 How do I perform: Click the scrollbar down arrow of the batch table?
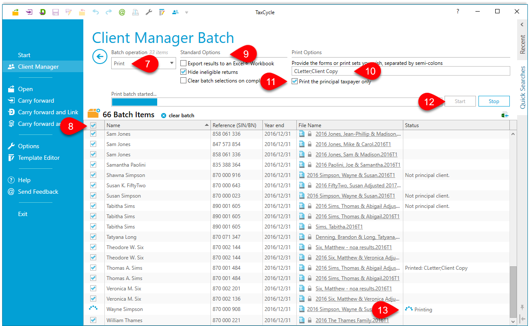[513, 321]
